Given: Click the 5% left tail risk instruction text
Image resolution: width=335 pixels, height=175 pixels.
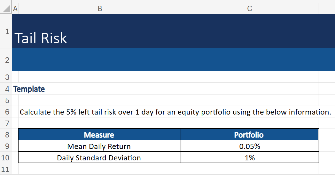Looking at the screenshot, I should coord(175,112).
